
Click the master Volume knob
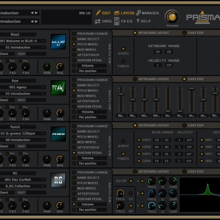172,17
